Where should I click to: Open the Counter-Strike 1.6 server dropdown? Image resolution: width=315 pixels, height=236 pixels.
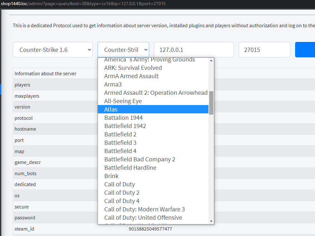(x=53, y=50)
